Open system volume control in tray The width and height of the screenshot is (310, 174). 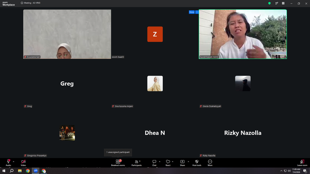point(289,171)
